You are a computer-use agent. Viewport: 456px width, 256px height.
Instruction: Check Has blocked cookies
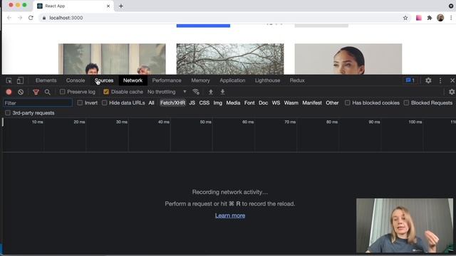pyautogui.click(x=347, y=102)
